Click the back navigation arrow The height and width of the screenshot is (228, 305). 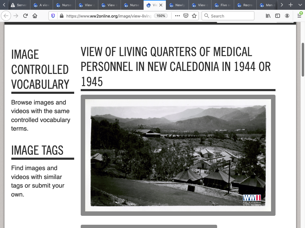tap(6, 16)
